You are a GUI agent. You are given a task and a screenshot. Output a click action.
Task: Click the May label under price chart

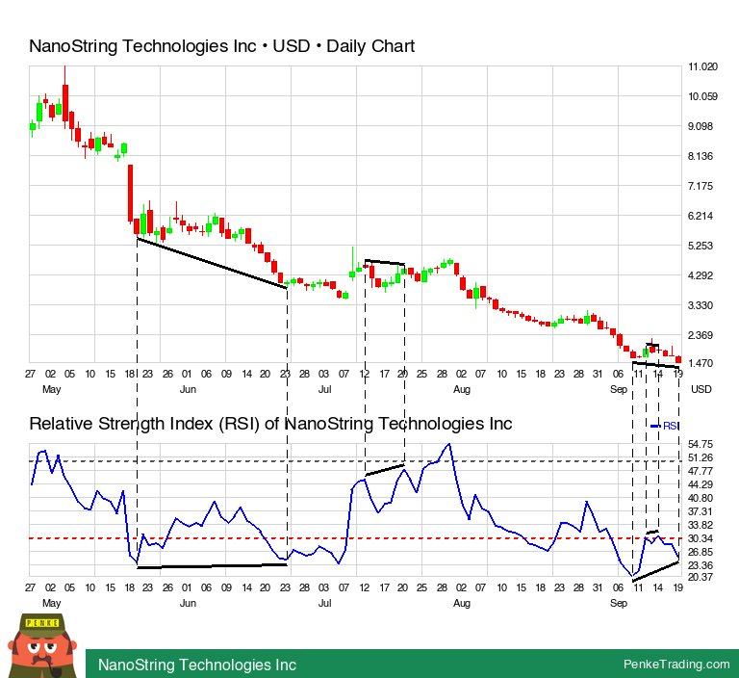pyautogui.click(x=51, y=390)
